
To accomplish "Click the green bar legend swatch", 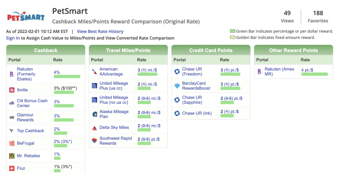I will click(x=233, y=31).
